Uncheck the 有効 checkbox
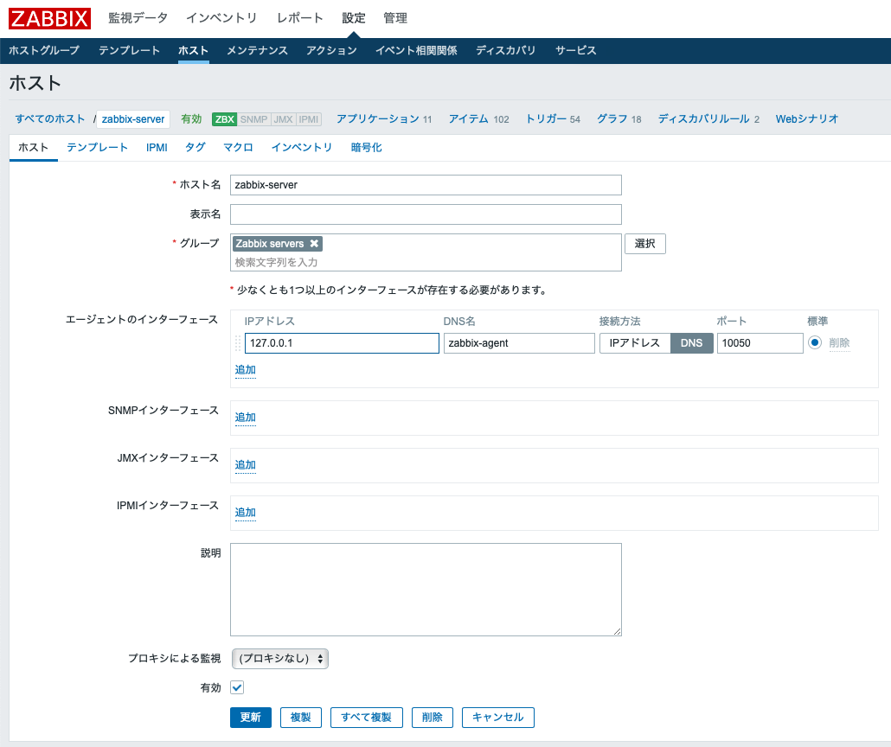Image resolution: width=891 pixels, height=747 pixels. 236,687
